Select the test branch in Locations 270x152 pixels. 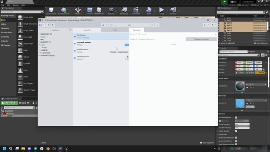[42, 39]
